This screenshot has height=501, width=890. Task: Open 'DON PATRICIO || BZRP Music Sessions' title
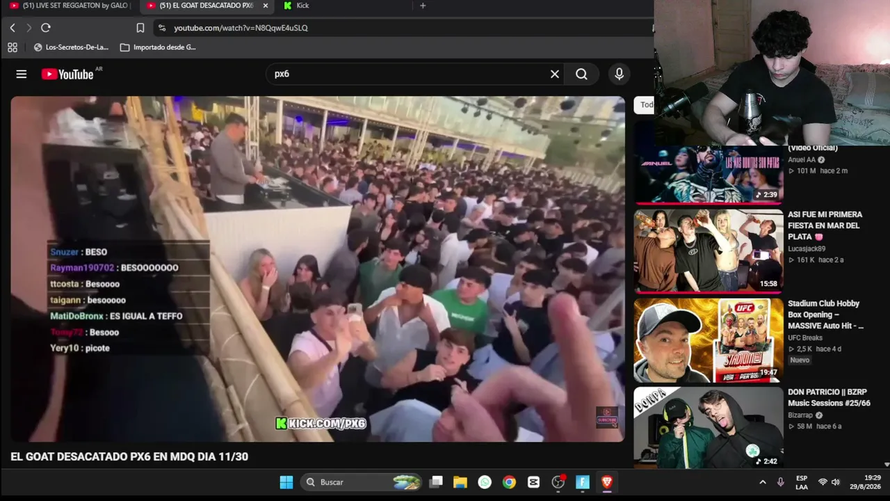(829, 397)
